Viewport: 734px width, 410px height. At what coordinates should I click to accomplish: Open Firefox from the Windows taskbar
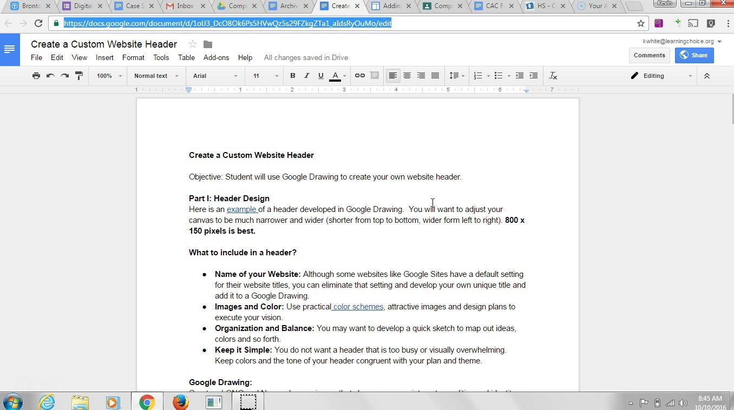pyautogui.click(x=180, y=402)
